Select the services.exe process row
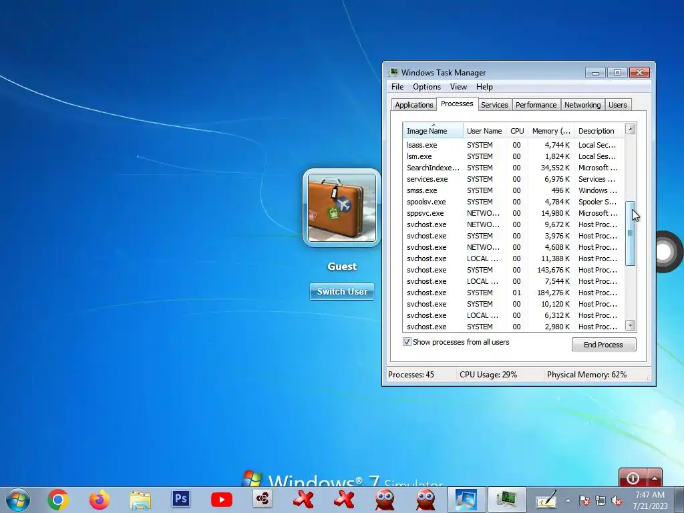 [x=514, y=179]
